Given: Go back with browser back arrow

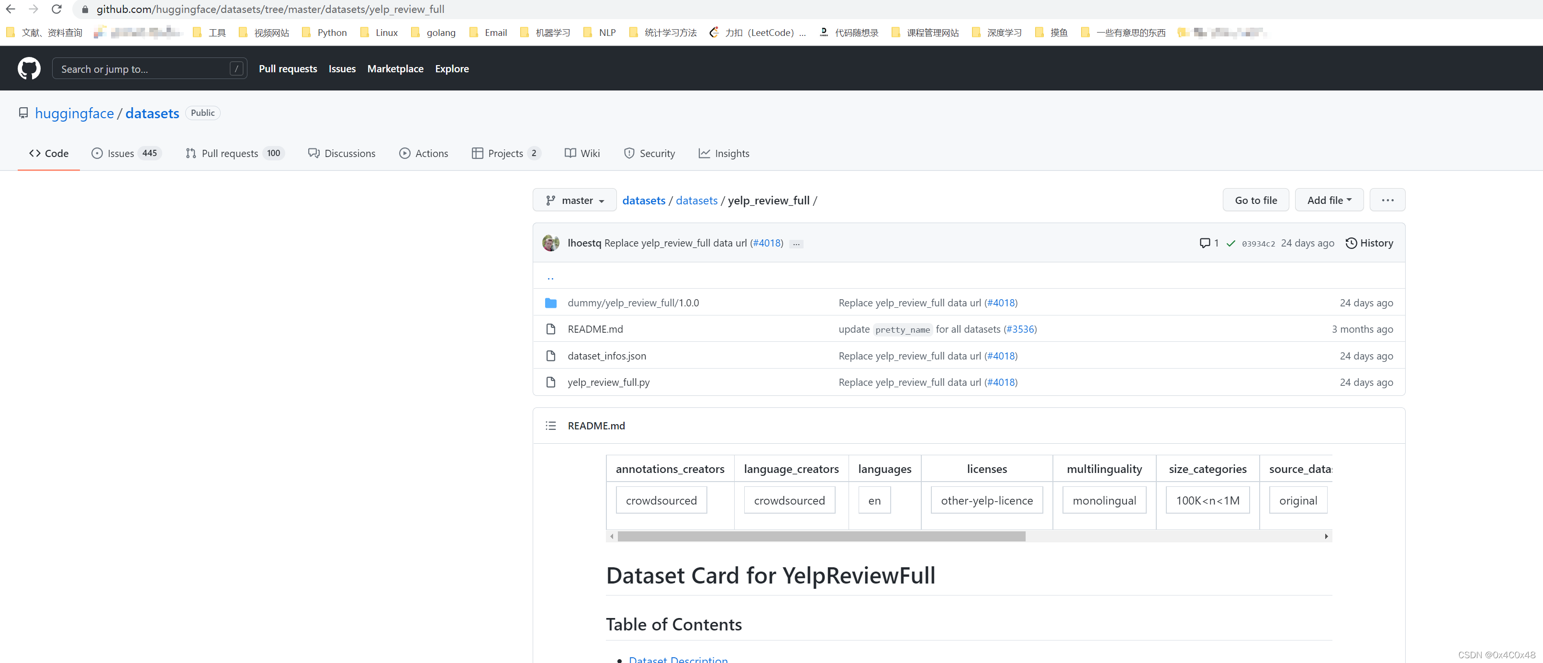Looking at the screenshot, I should point(11,9).
